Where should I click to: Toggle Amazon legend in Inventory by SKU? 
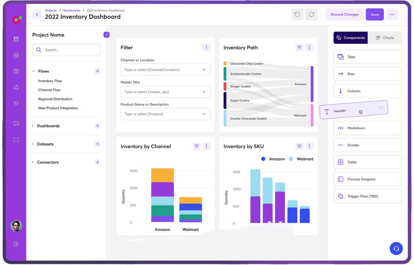[x=273, y=159]
